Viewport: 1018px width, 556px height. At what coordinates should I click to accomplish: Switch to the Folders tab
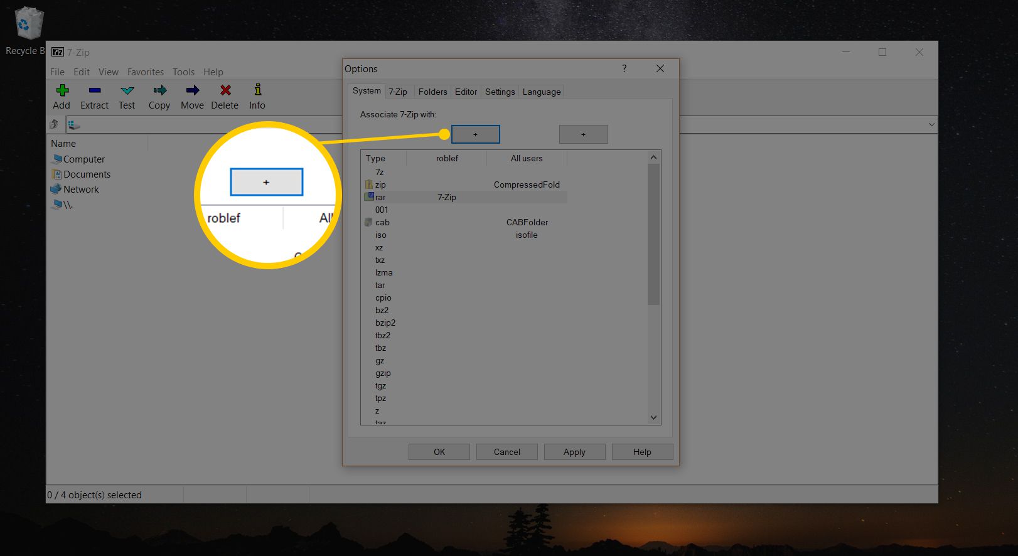pos(433,92)
